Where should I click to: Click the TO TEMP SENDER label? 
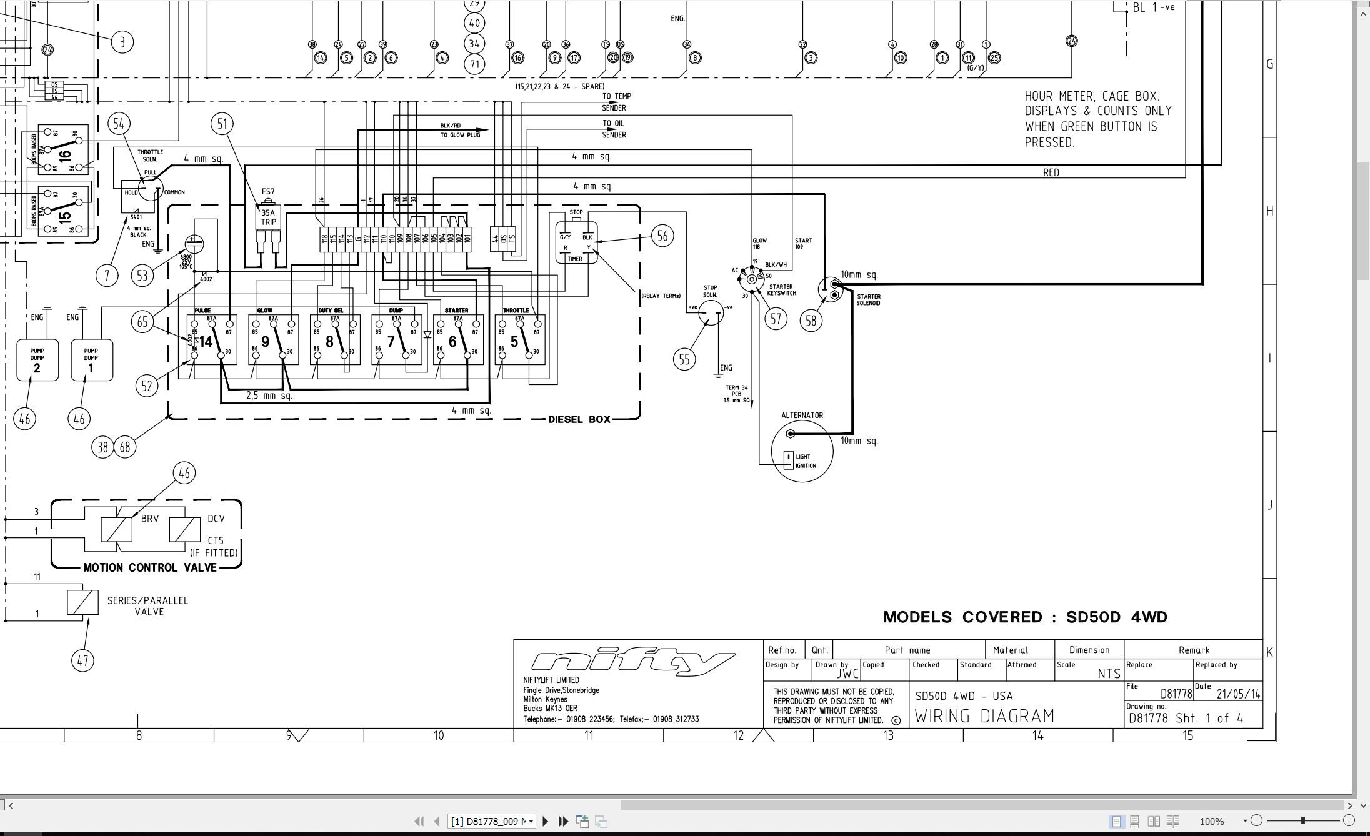tap(616, 102)
